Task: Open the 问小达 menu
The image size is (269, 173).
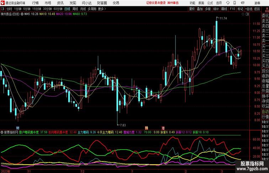Action: click(86, 3)
